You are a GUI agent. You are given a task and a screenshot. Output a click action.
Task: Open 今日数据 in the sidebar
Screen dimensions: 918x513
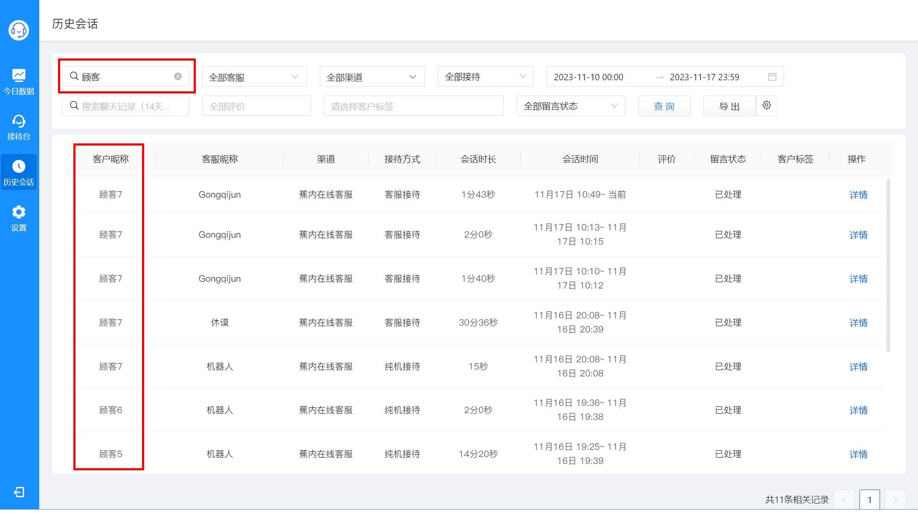[x=19, y=82]
